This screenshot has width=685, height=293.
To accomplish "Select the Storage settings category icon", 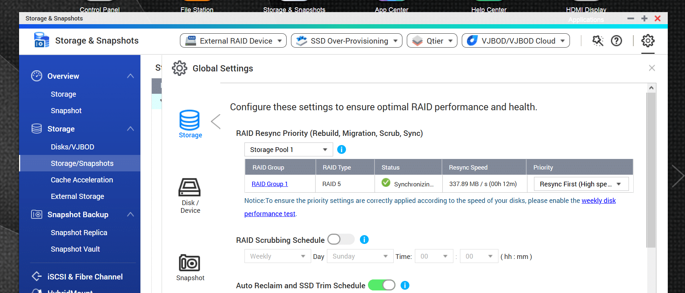I will (190, 124).
